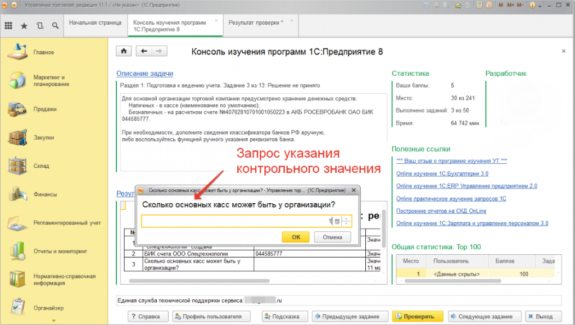Close the question dialog window
575x325 pixels.
click(x=354, y=190)
